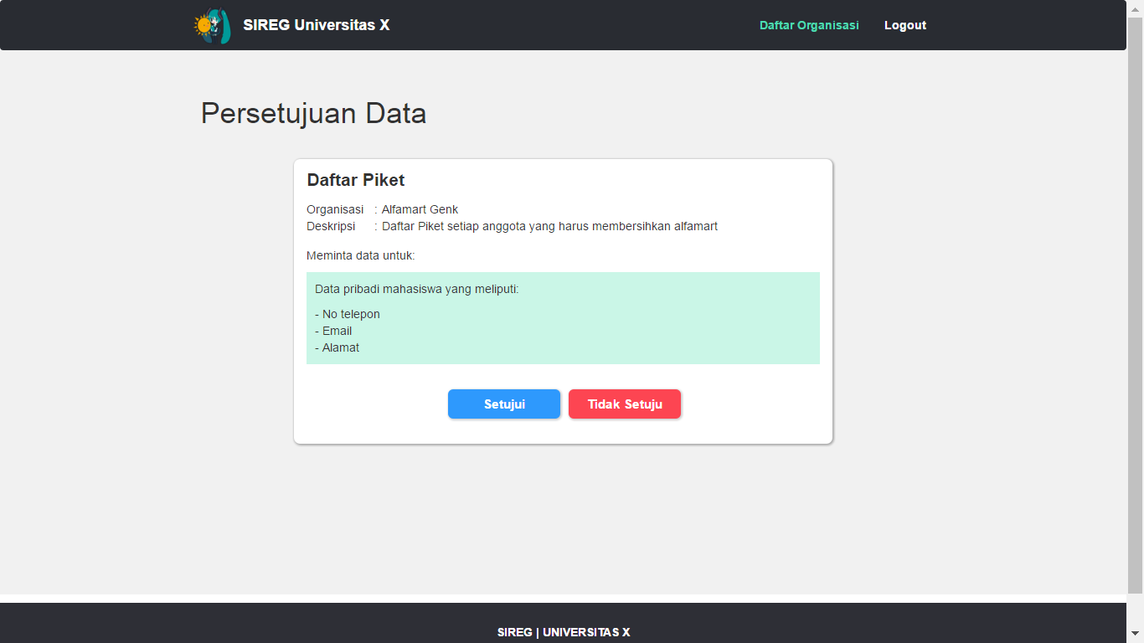Click the scrollbar up arrow
This screenshot has width=1144, height=643.
(1136, 8)
